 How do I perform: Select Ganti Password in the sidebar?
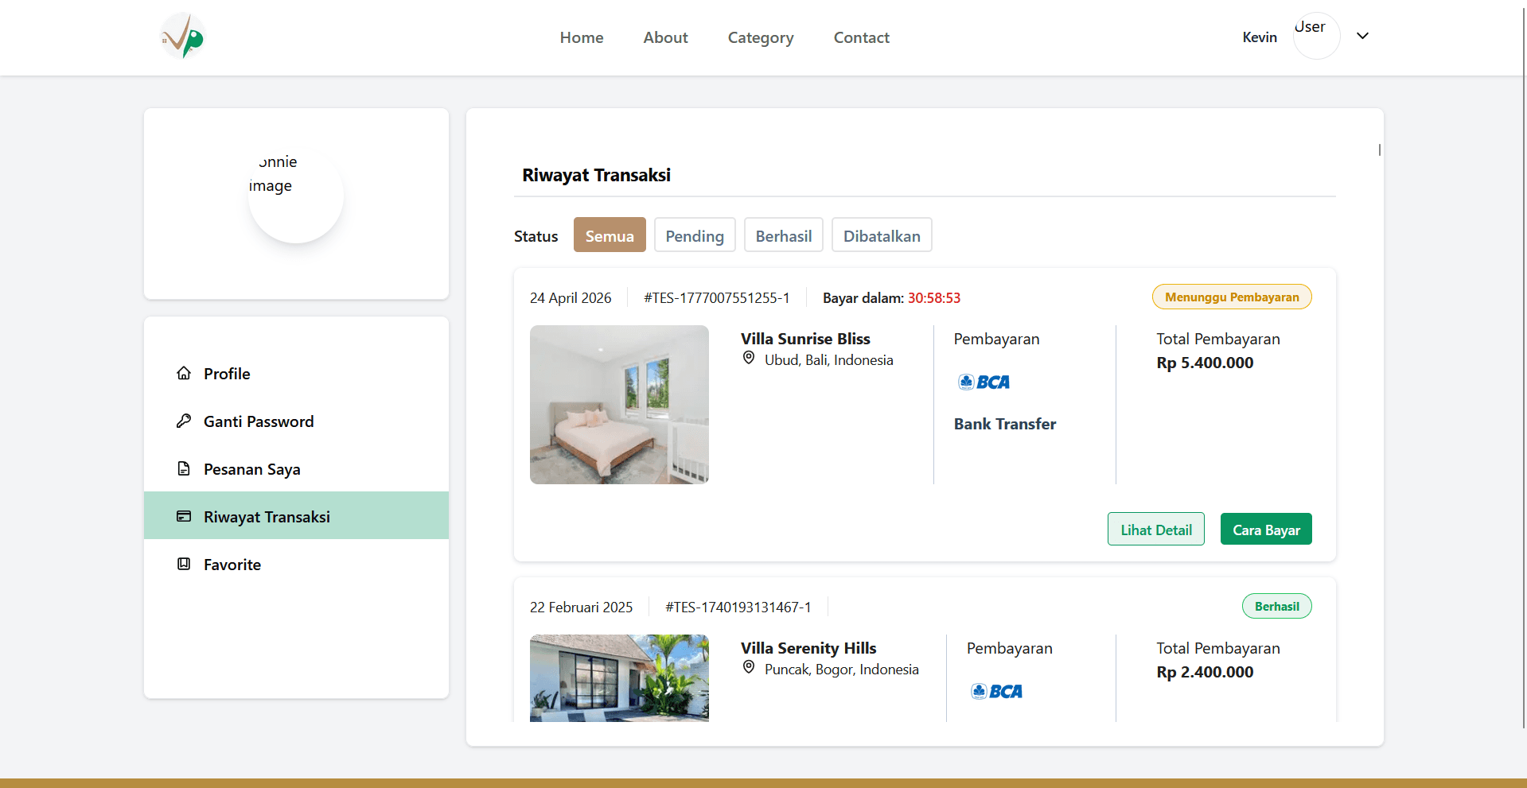296,421
